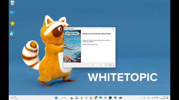The width and height of the screenshot is (179, 100).
Task: Click the taskbar Search box
Action: pos(64,98)
